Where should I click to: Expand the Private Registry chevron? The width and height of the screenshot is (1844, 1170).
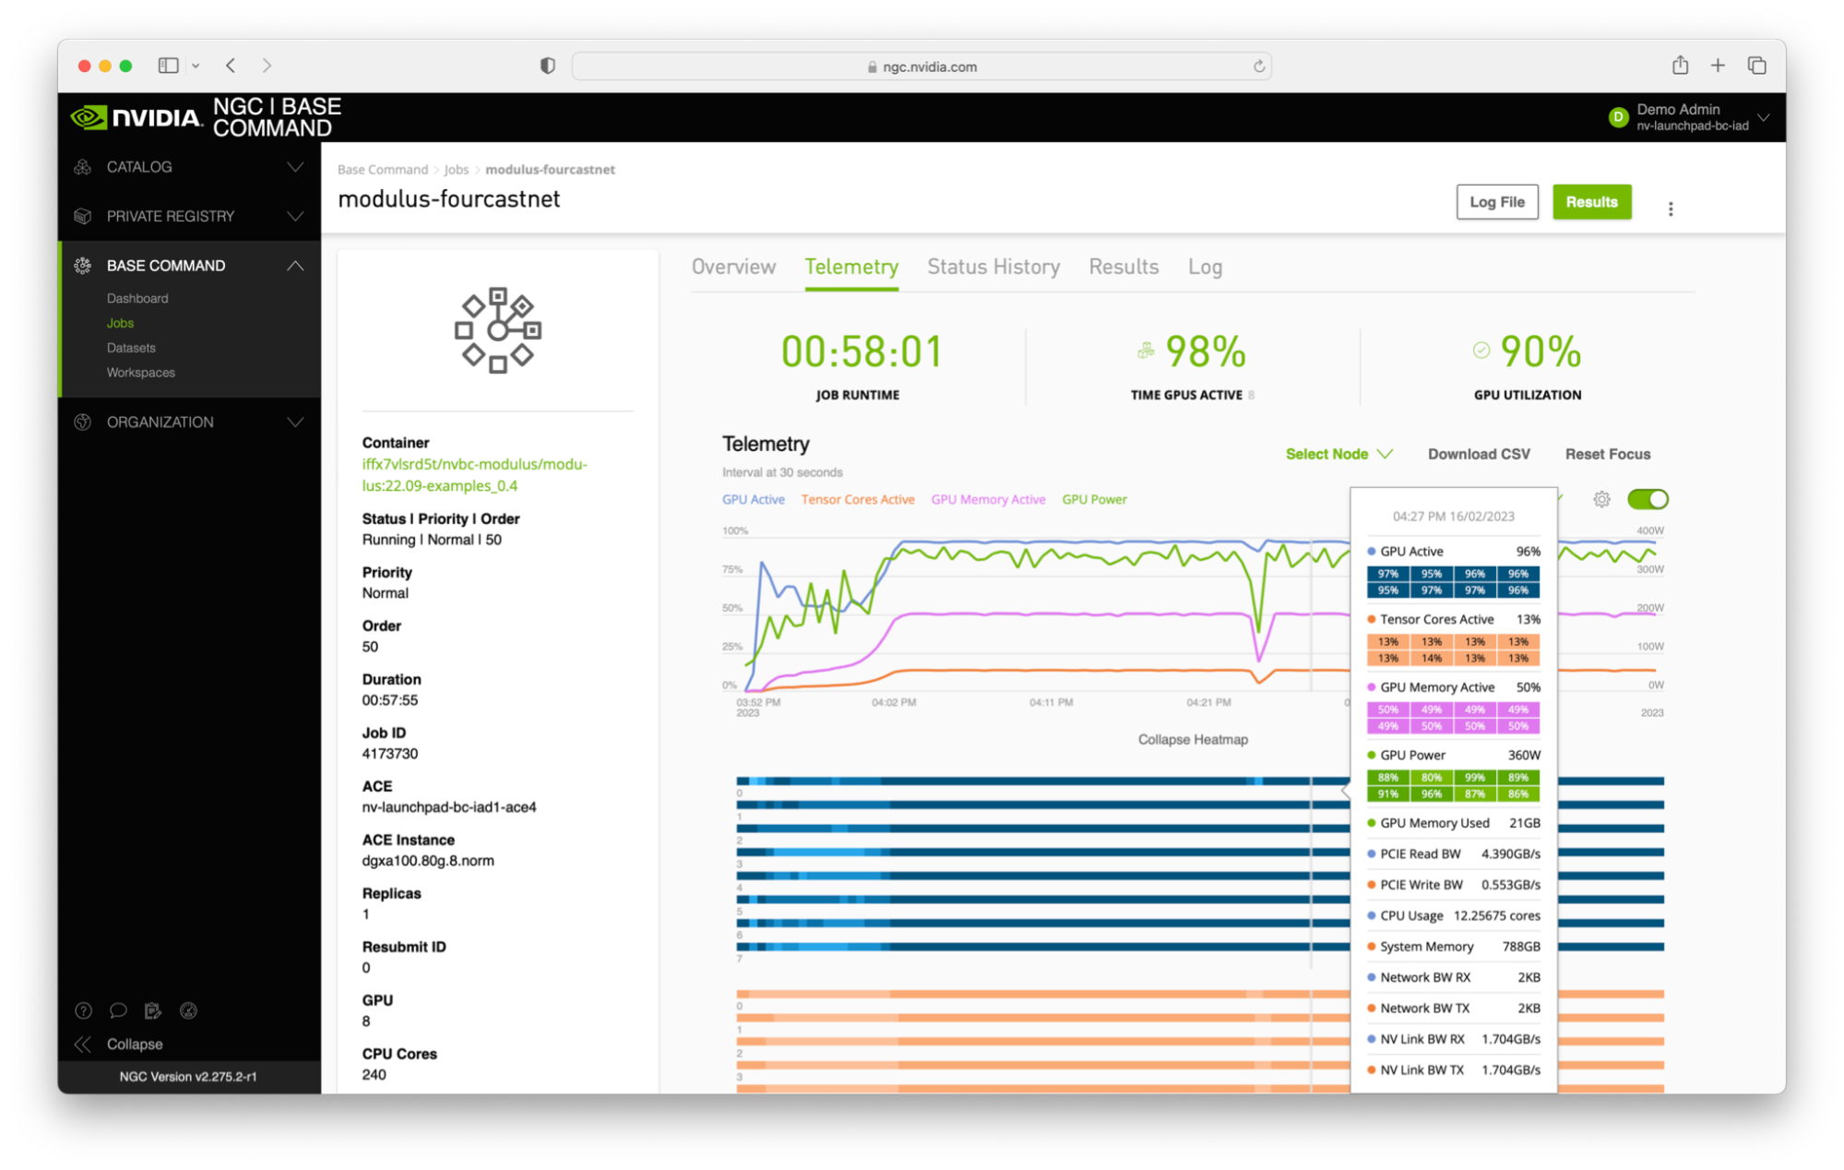click(x=295, y=216)
